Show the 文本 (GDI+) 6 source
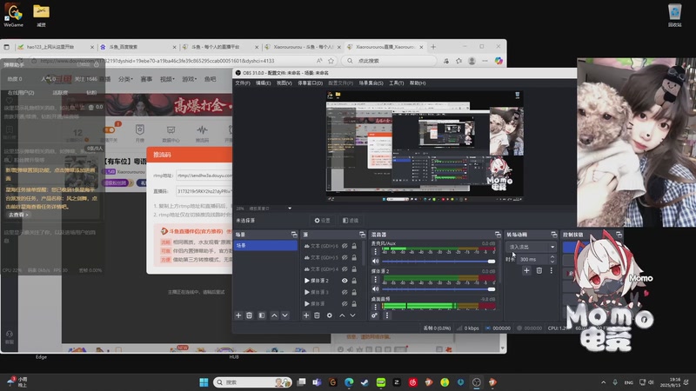 tap(345, 246)
